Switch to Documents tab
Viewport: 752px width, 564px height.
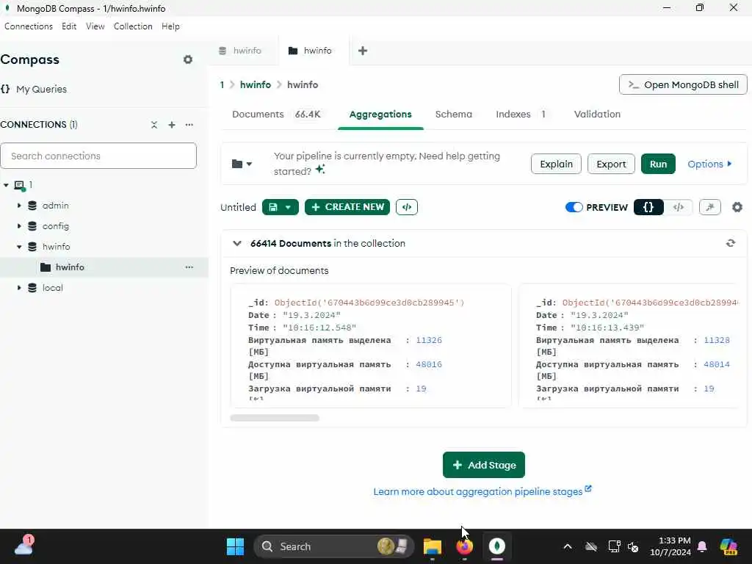tap(276, 114)
